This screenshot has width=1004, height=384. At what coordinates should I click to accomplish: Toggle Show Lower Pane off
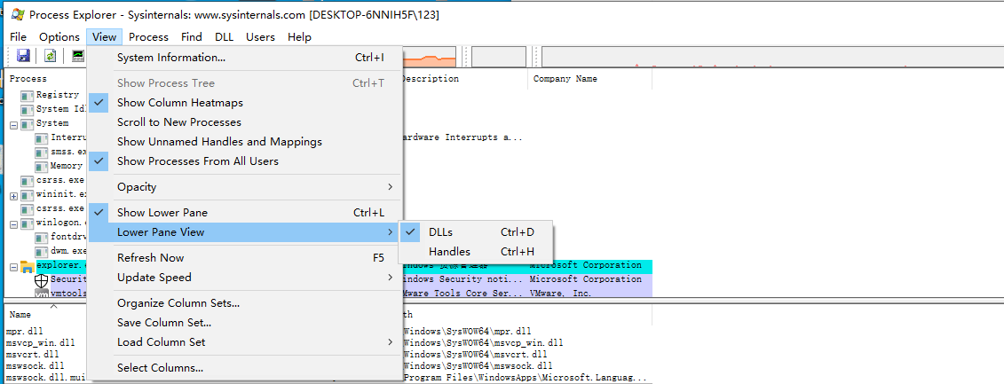coord(245,213)
